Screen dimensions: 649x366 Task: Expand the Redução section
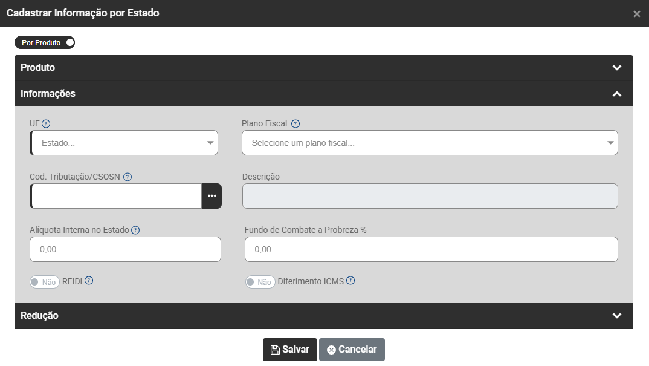(616, 316)
